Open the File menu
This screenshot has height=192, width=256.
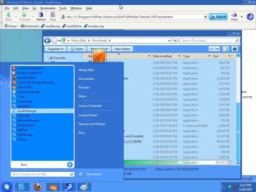7,8
